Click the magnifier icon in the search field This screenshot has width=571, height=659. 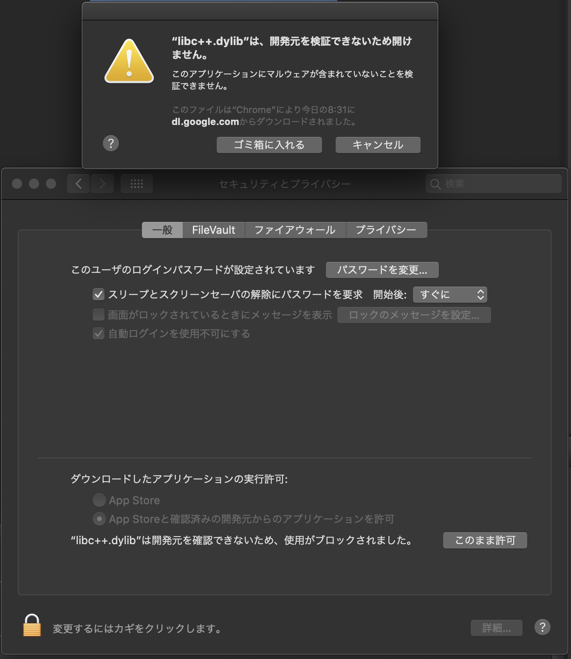point(435,184)
